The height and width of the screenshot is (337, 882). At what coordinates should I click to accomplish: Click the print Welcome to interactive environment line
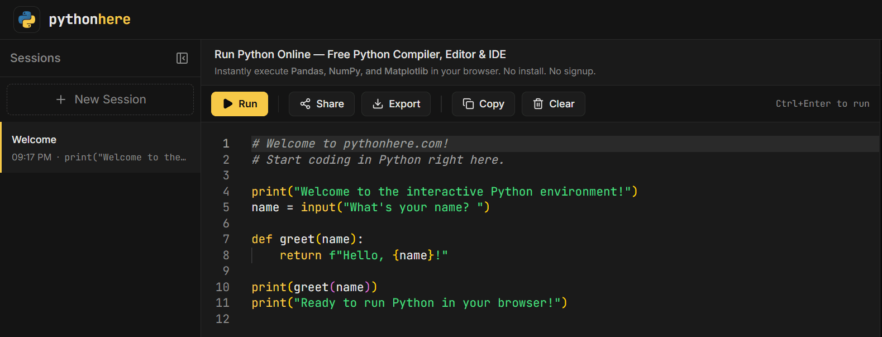445,192
